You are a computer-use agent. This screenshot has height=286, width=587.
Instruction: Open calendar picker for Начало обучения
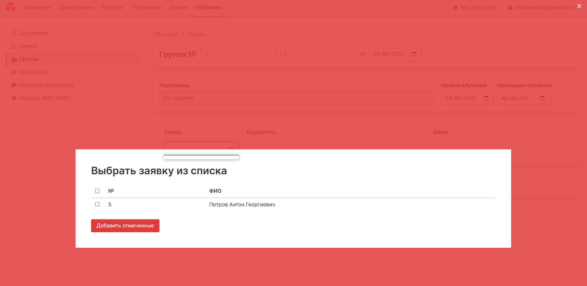(486, 98)
